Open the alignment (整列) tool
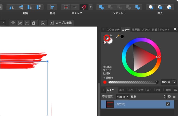The width and height of the screenshot is (178, 116). click(52, 7)
